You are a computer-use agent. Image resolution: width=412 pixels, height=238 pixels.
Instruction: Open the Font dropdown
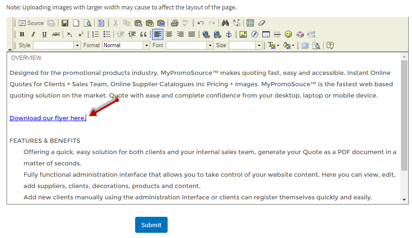tap(210, 46)
